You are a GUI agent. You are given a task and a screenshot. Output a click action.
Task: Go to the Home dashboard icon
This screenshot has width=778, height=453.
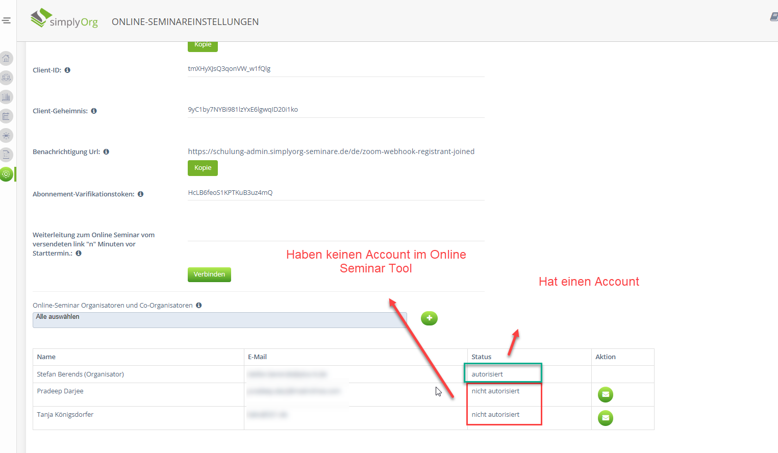pyautogui.click(x=6, y=58)
